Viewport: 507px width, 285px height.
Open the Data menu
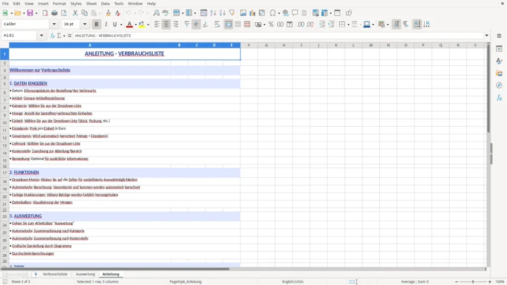(x=105, y=3)
